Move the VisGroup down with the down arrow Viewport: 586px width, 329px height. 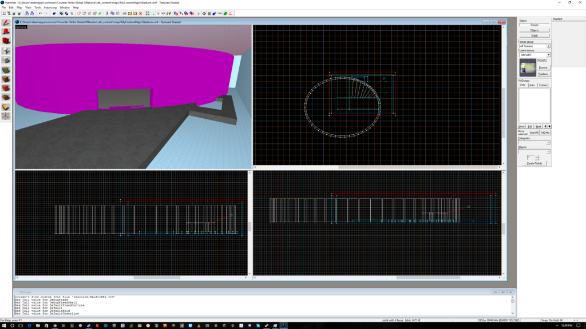click(x=549, y=126)
